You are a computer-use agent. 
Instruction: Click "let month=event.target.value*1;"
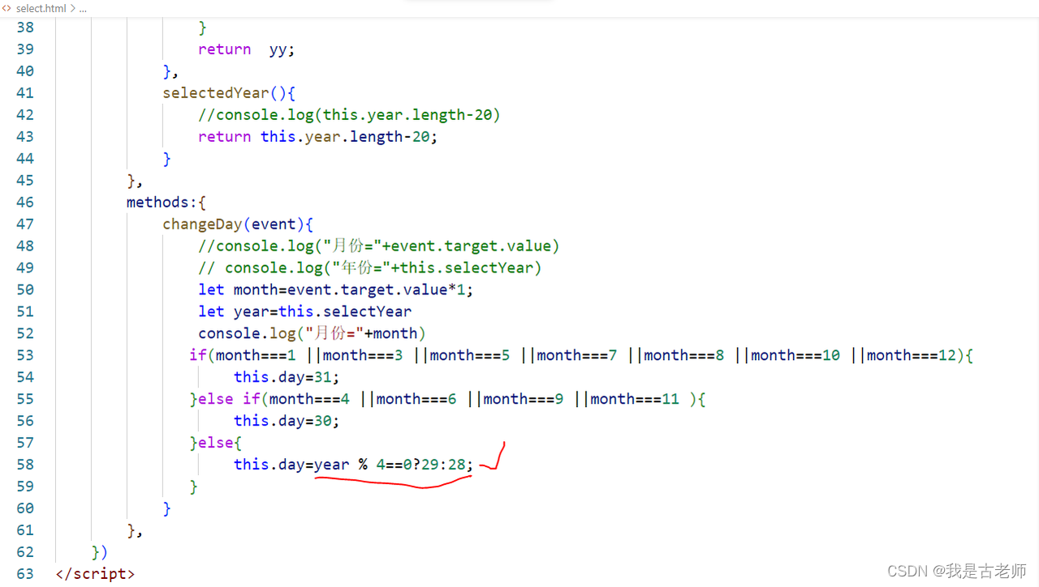pos(336,290)
